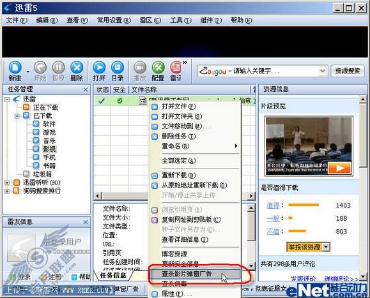Click the 值得 rating link
Image resolution: width=370 pixels, height=298 pixels.
(273, 205)
